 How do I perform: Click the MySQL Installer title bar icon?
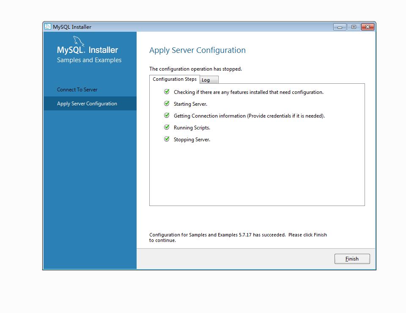(48, 27)
